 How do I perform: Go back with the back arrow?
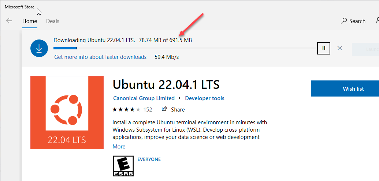tap(9, 21)
